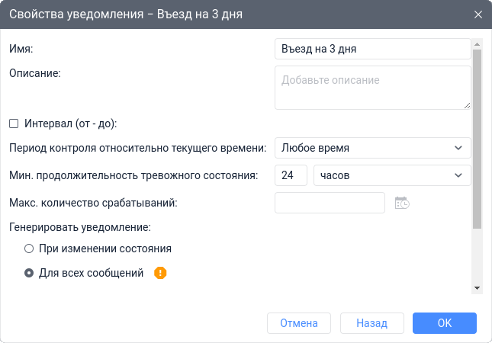Click the calendar clock icon beside max triggers
Viewport: 492px width, 343px height.
tap(402, 203)
